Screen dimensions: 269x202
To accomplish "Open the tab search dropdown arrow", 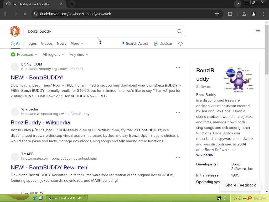I will [237, 4].
